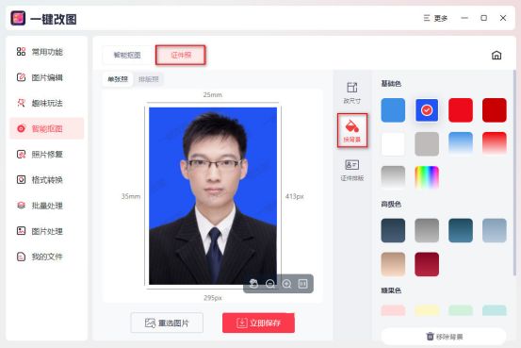Click the 糖果色 section heading
Screen dimensions: 521x348
click(x=391, y=290)
